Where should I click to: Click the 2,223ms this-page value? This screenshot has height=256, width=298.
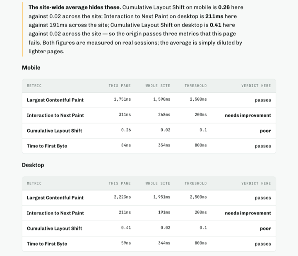tap(123, 197)
